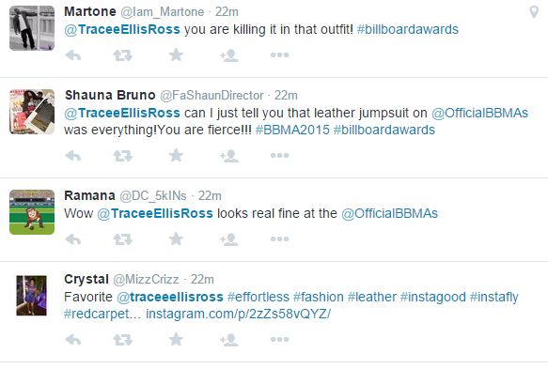View @MizzCrizz profile handle

(146, 279)
